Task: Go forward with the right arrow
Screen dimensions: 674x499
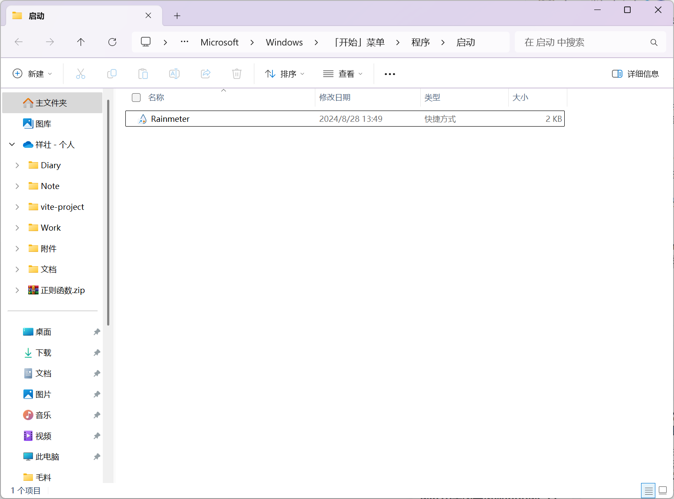Action: pos(50,42)
